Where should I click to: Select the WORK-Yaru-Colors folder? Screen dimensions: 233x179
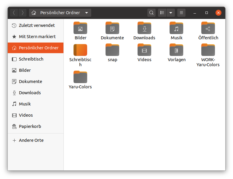click(x=208, y=55)
